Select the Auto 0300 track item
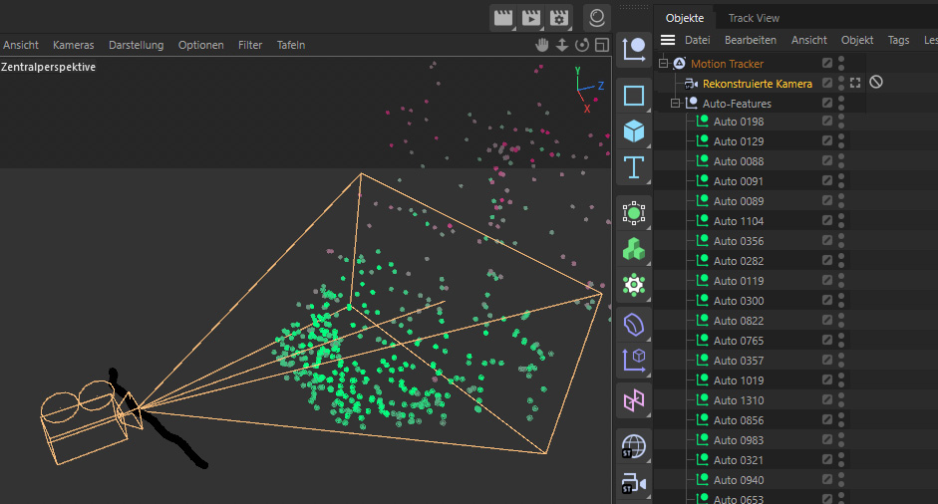 (x=739, y=301)
